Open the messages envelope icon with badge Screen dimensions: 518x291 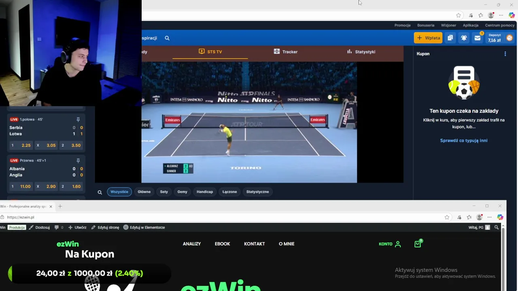[x=478, y=38]
